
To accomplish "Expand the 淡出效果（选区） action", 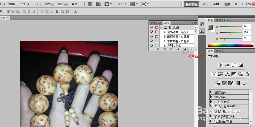I will click(x=165, y=32).
